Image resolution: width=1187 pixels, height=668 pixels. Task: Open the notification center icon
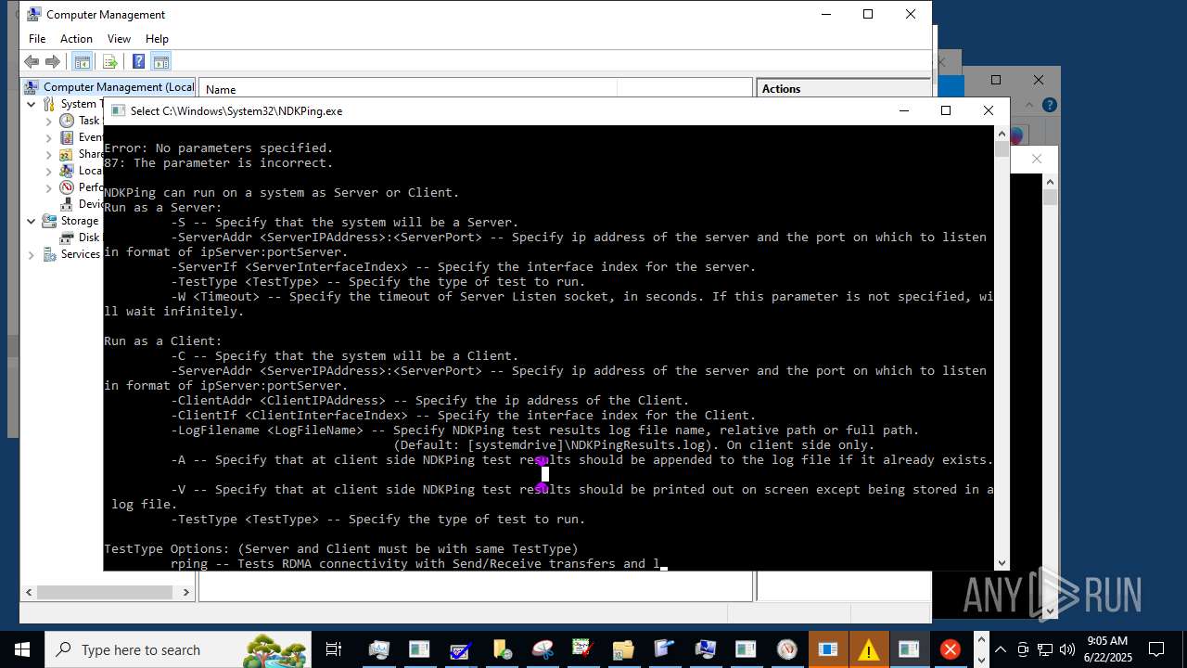(1156, 649)
